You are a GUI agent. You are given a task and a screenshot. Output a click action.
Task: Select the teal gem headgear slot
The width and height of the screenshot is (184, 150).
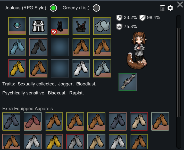click(17, 26)
